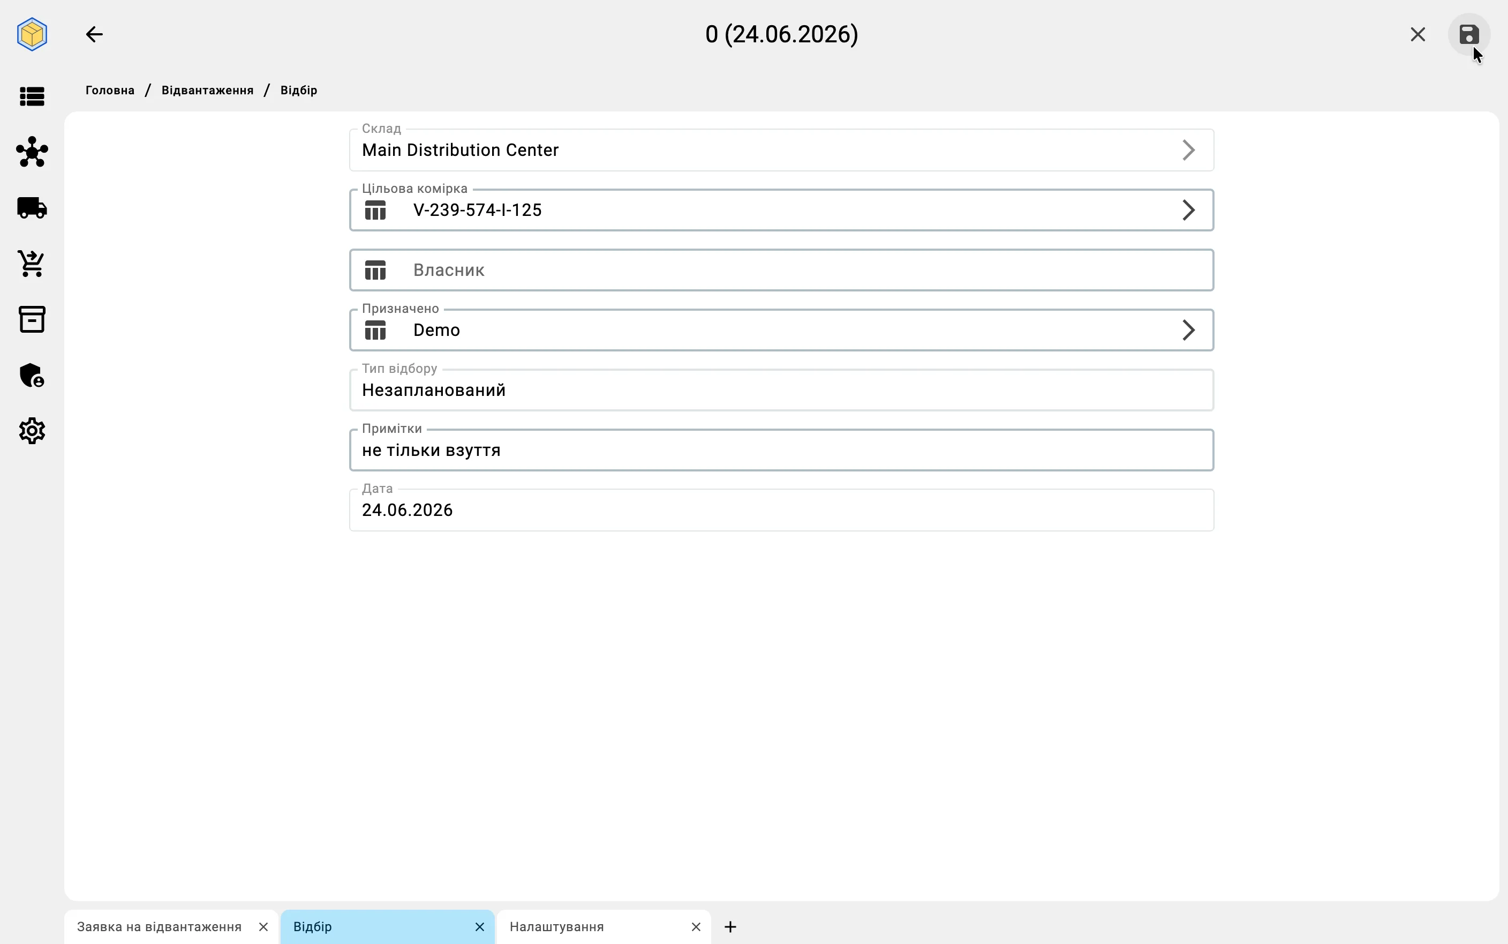The height and width of the screenshot is (944, 1508).
Task: Click the Demo assignee value
Action: coord(437,330)
